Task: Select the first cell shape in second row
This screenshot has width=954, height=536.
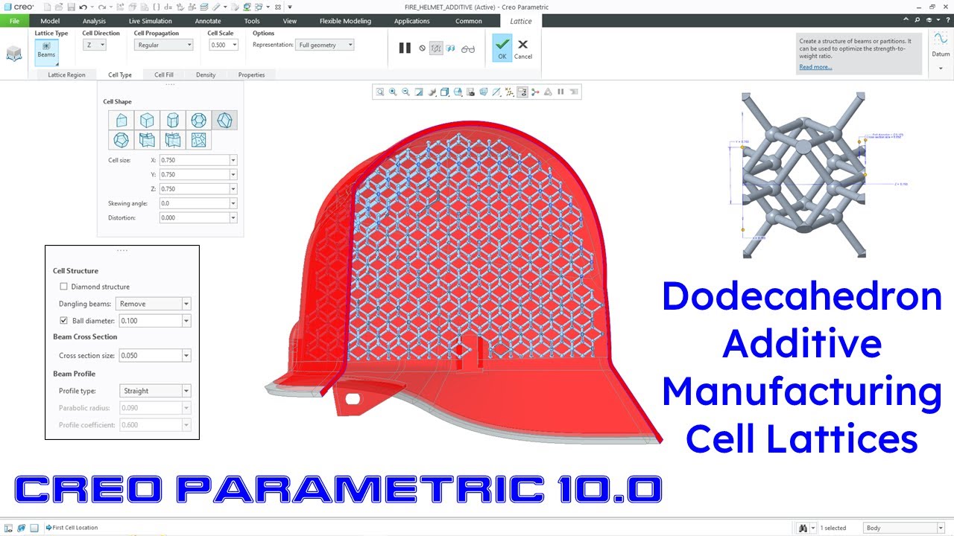Action: [x=121, y=140]
